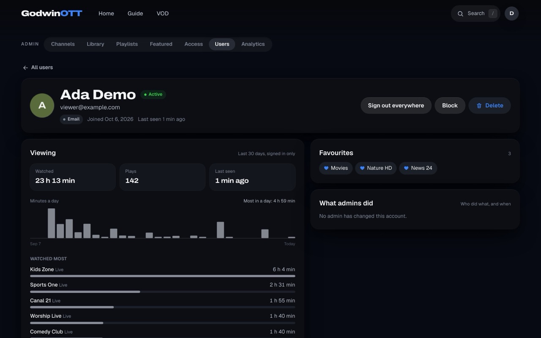This screenshot has height=338, width=541.
Task: Return to All users list
Action: click(x=38, y=68)
